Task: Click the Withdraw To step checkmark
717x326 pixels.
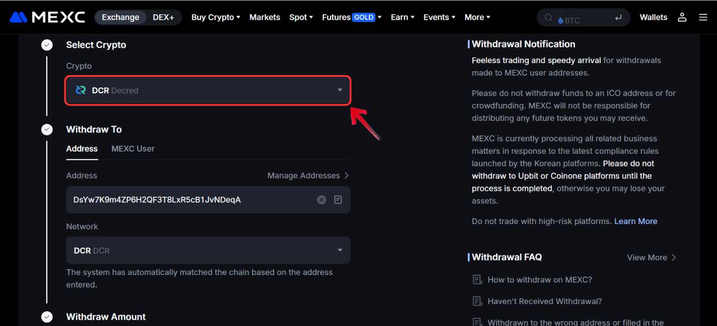Action: point(47,129)
